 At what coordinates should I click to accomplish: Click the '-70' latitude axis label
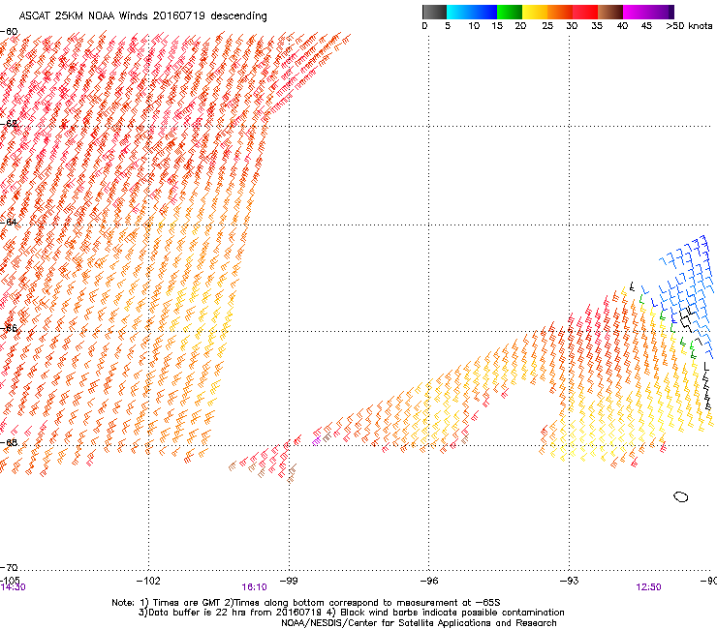click(x=9, y=567)
